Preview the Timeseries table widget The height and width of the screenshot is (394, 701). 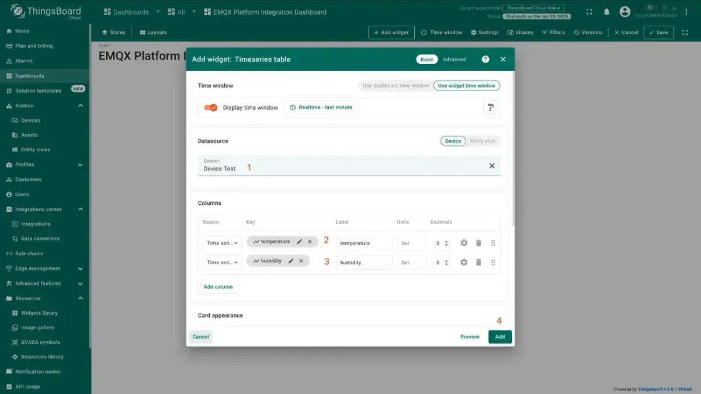coord(469,336)
